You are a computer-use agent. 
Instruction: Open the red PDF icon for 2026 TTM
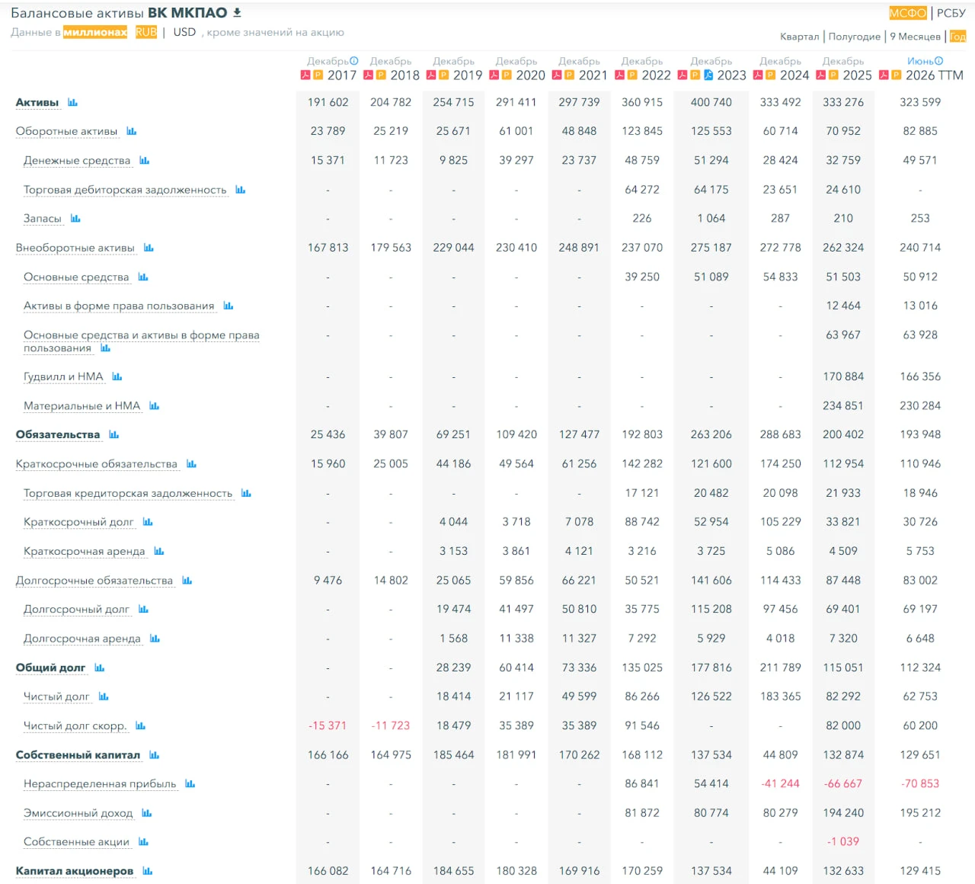pos(884,75)
